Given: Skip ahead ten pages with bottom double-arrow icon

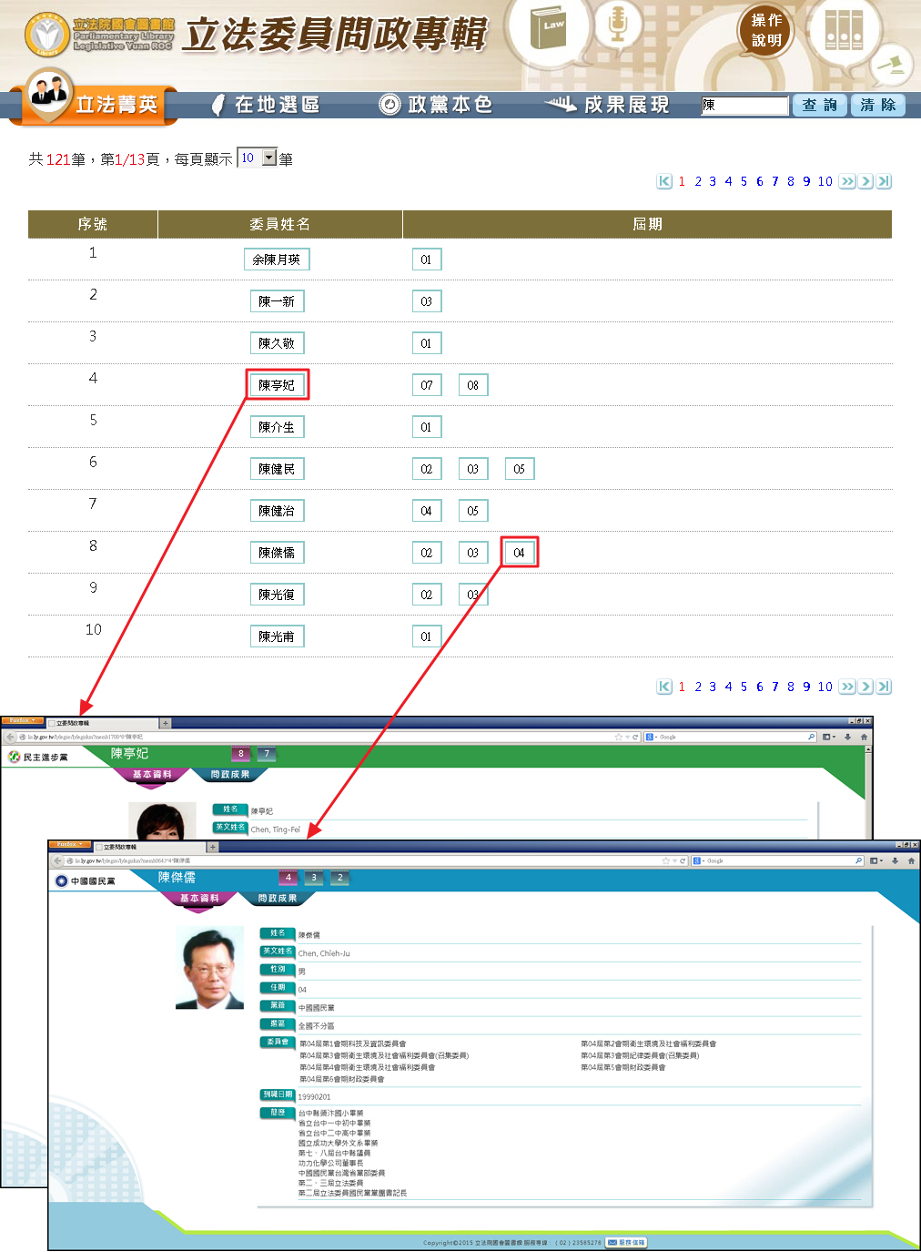Looking at the screenshot, I should [x=847, y=687].
